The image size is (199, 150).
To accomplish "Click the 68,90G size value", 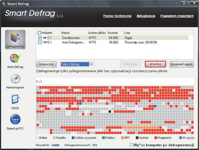I will pyautogui.click(x=113, y=38).
